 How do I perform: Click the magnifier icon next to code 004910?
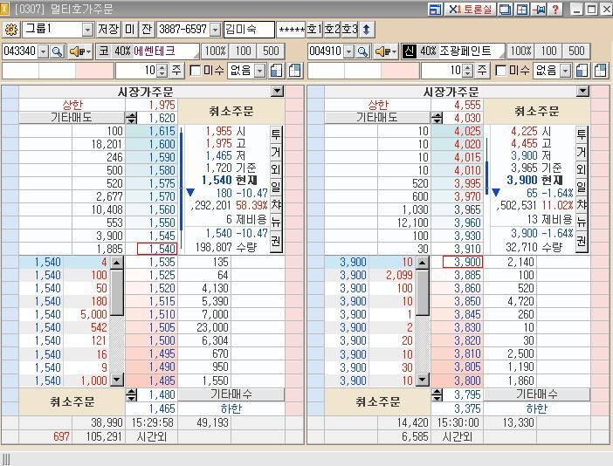362,51
